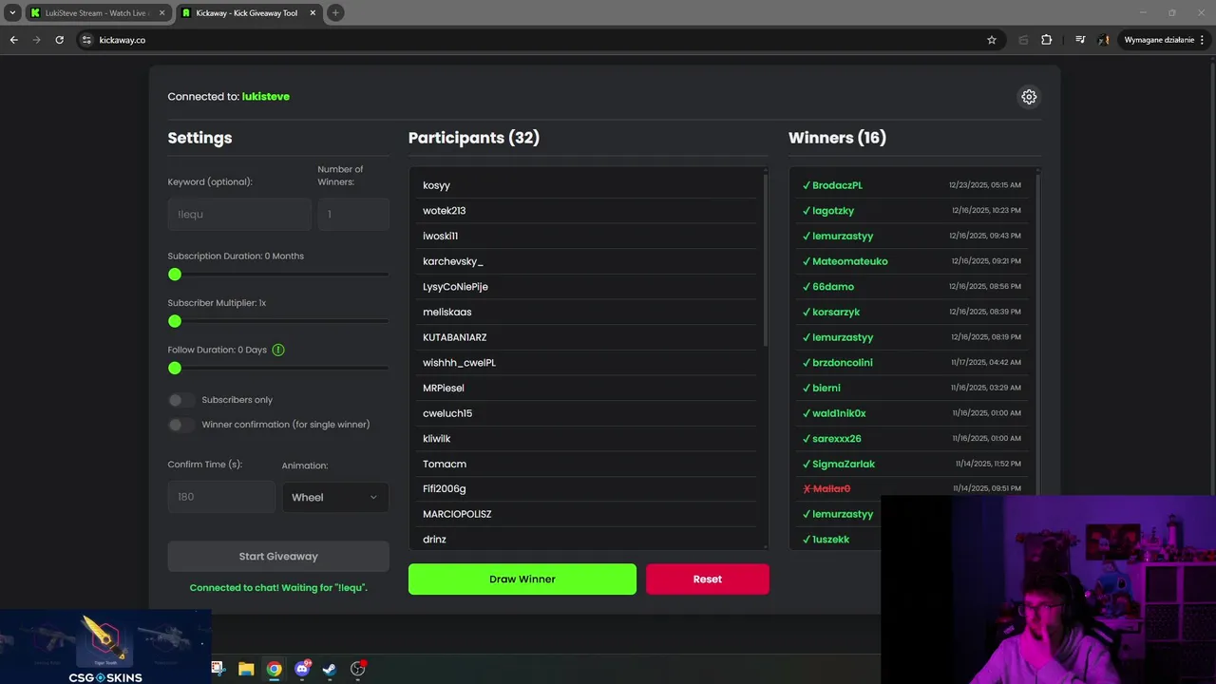The width and height of the screenshot is (1216, 684).
Task: Focus the Number of Winners field
Action: coord(353,215)
